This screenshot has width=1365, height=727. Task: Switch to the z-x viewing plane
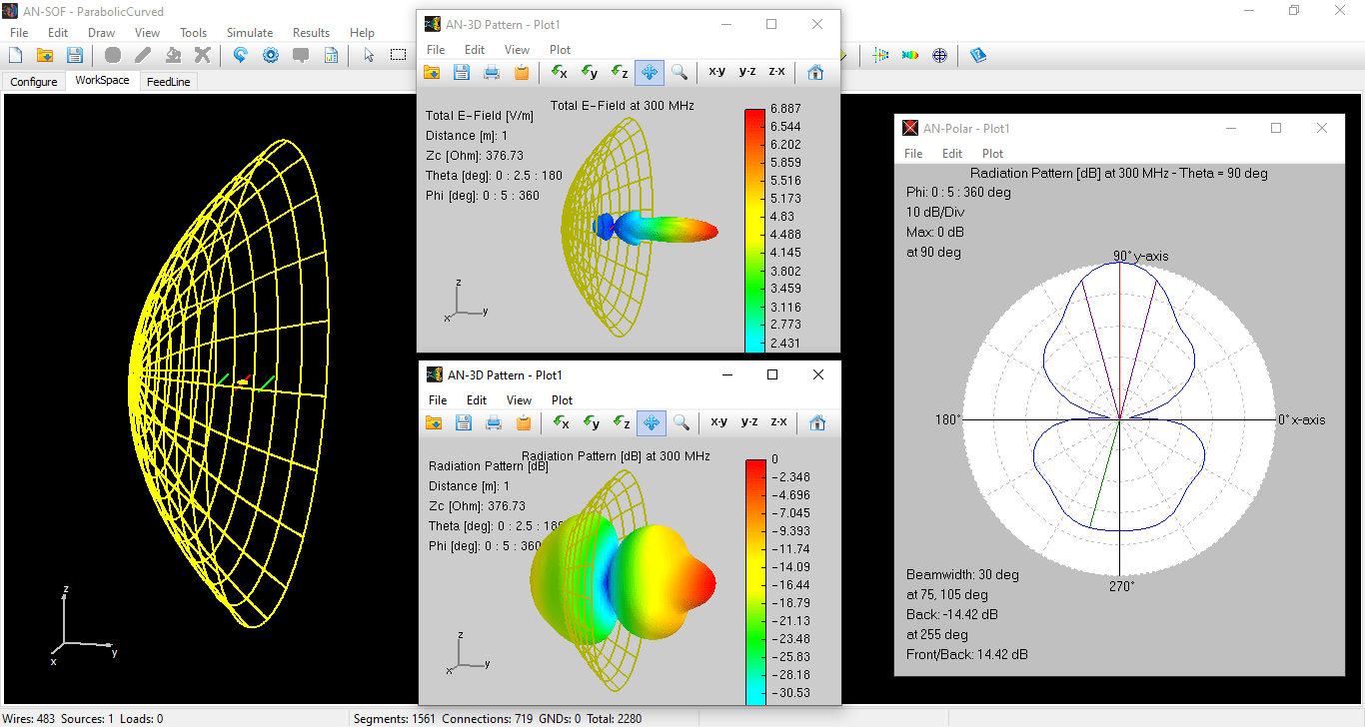(x=778, y=72)
